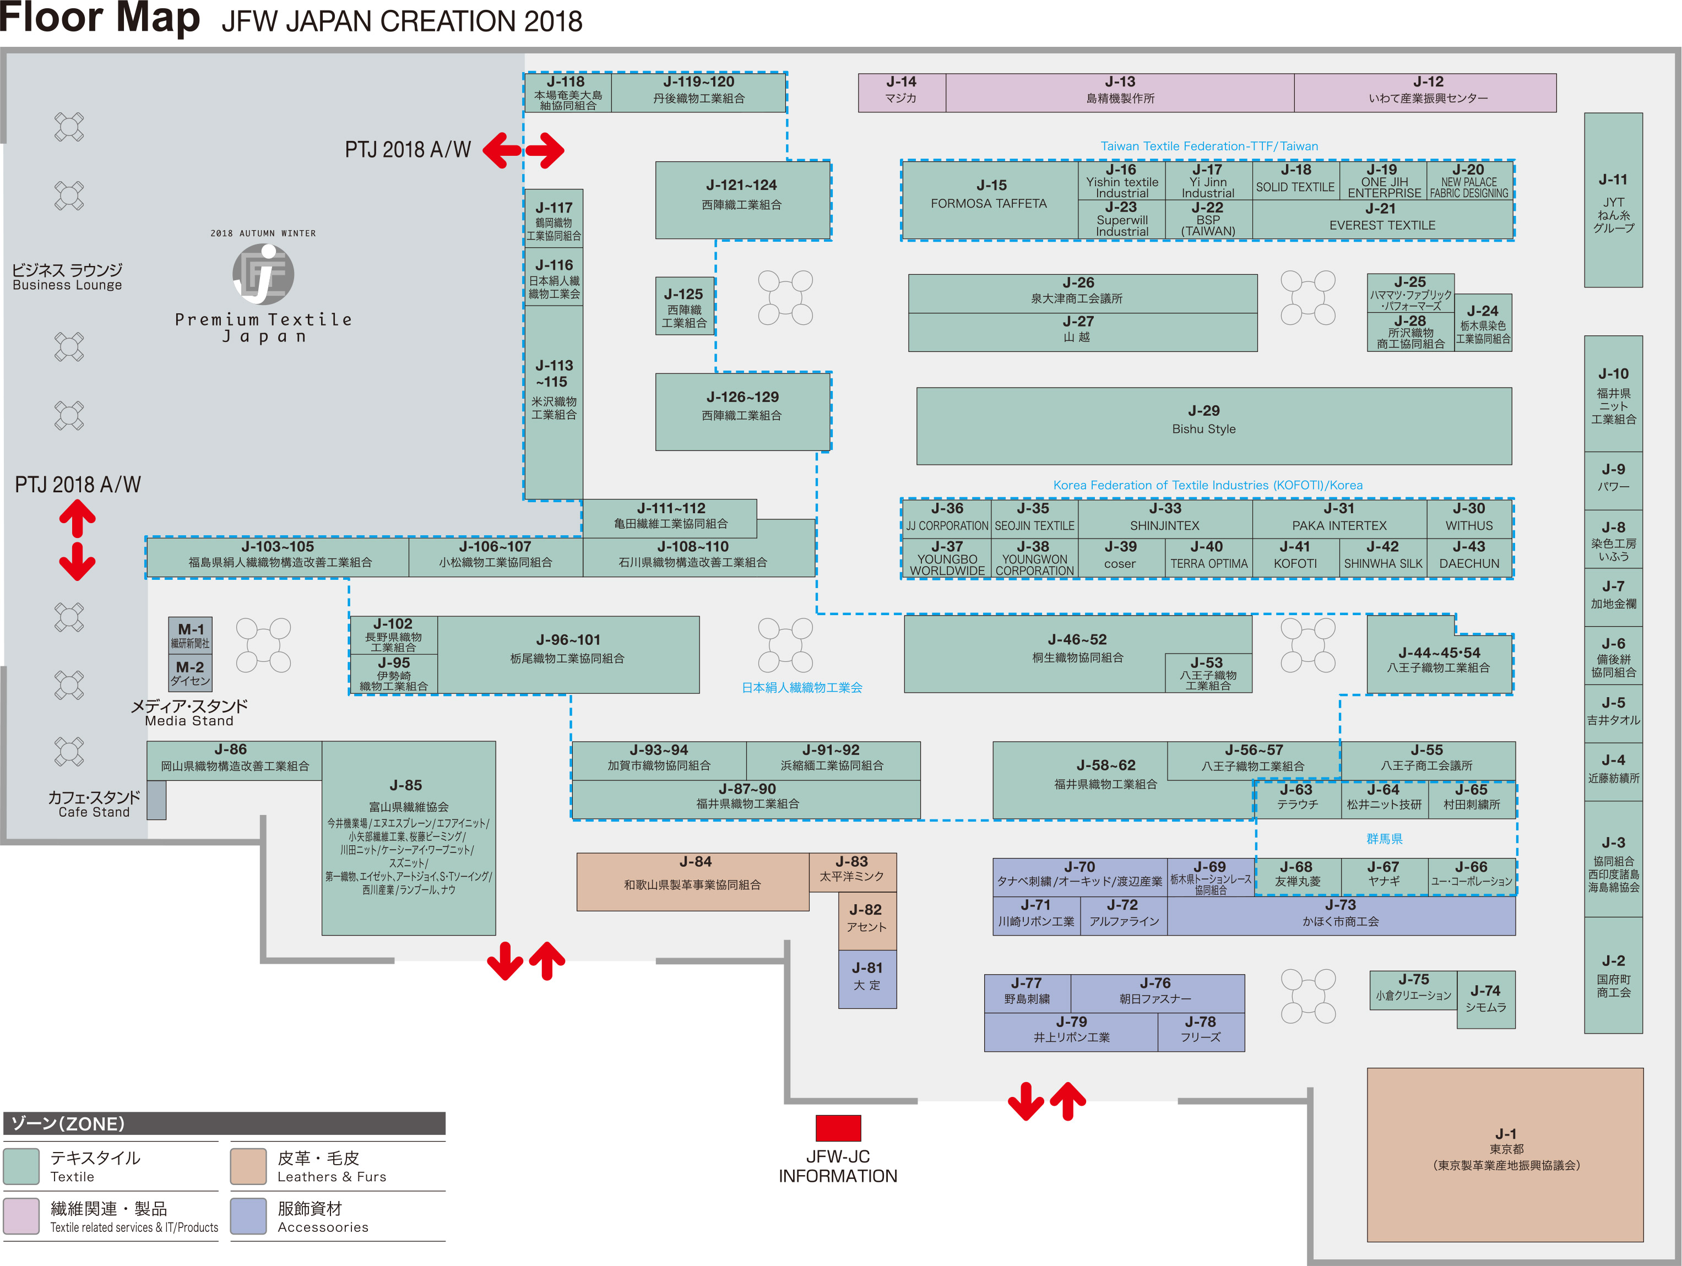
Task: Select booth J-36 JJ CORPORATION
Action: (947, 519)
